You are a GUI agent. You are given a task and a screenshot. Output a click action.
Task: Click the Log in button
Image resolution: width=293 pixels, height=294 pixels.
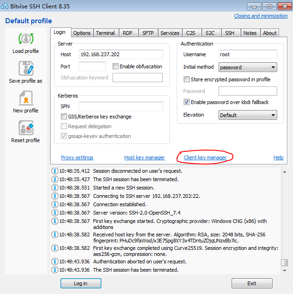(x=81, y=283)
